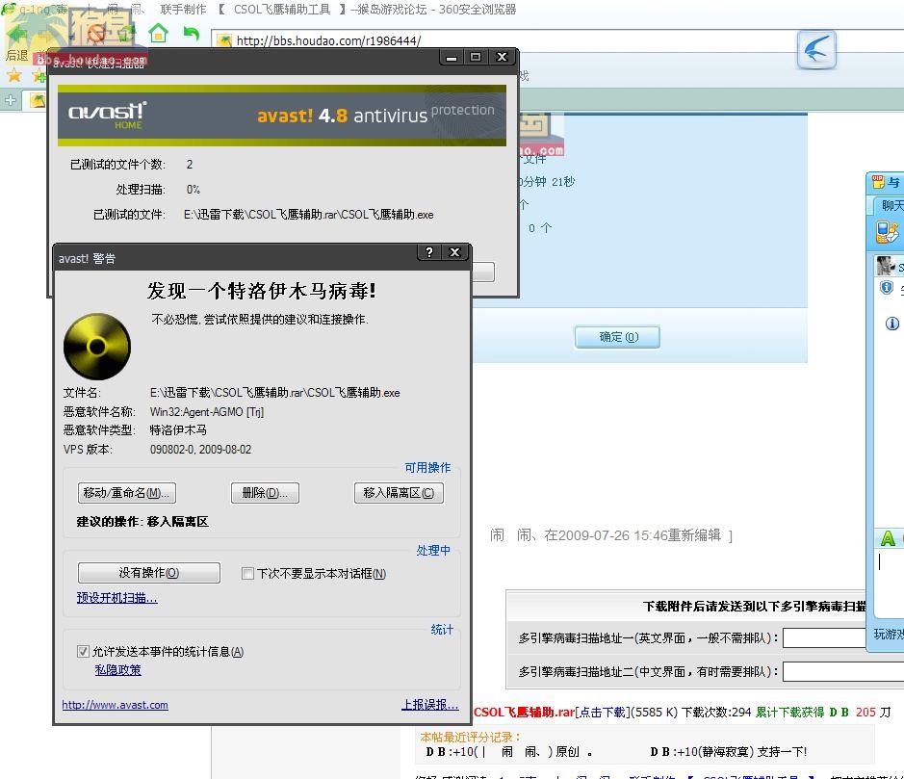This screenshot has width=904, height=779.
Task: Uncheck 允许发送本事件的统计信息 checkbox
Action: [83, 652]
